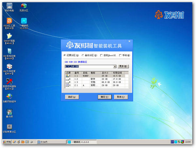The width and height of the screenshot is (196, 148).
Task: Click the pen-like quick launch icon
Action: pos(31,142)
